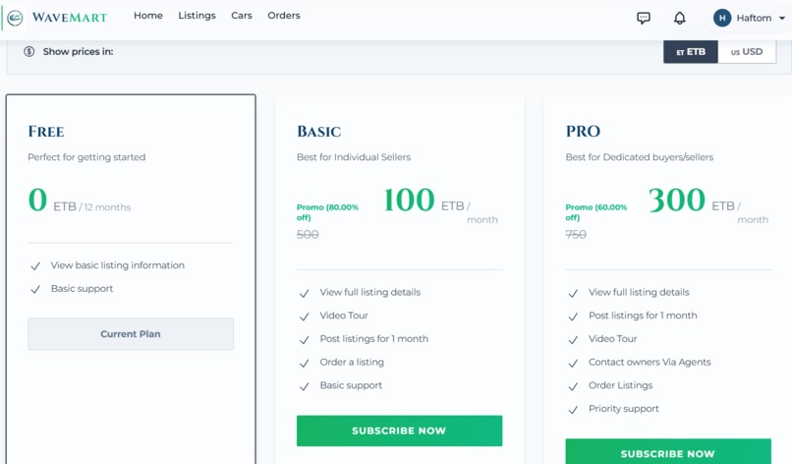Click the Current Plan button
This screenshot has width=792, height=464.
click(131, 334)
